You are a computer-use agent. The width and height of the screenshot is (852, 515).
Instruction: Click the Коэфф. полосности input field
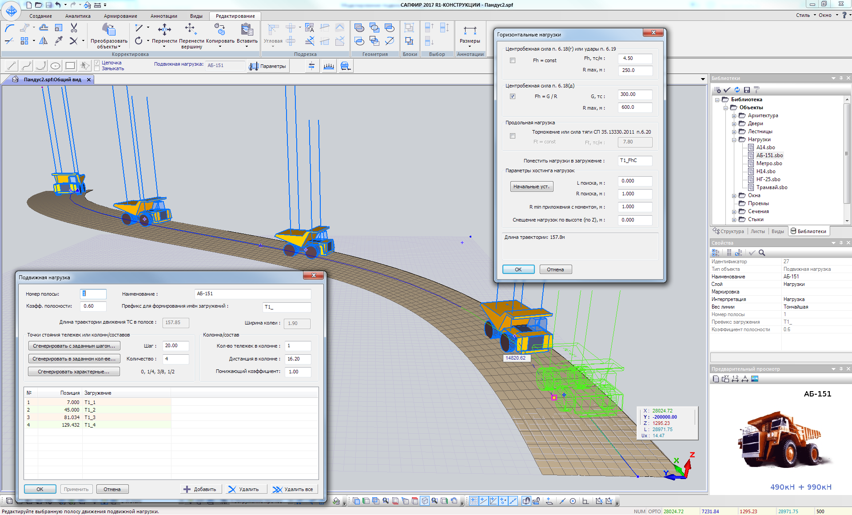tap(93, 306)
